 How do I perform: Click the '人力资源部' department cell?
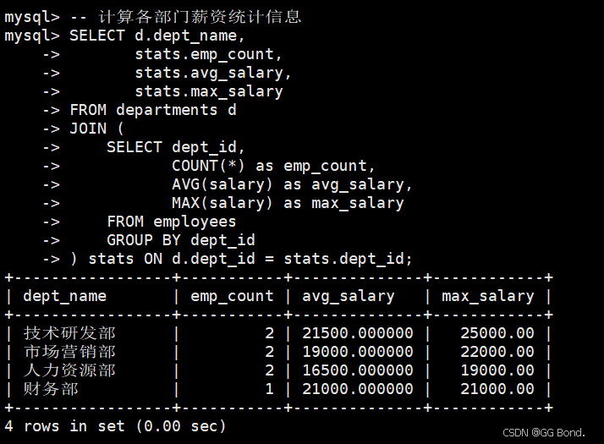69,370
